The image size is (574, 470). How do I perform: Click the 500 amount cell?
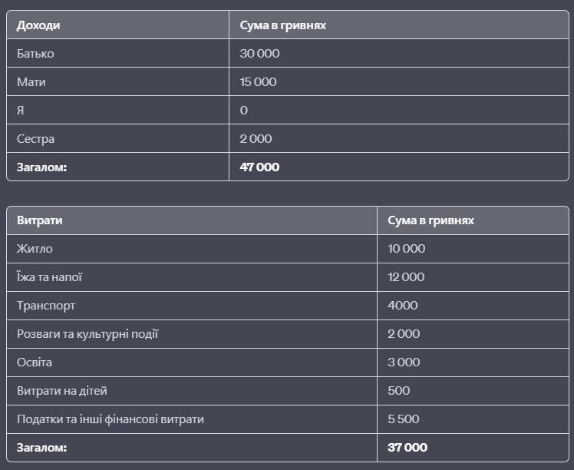[398, 391]
